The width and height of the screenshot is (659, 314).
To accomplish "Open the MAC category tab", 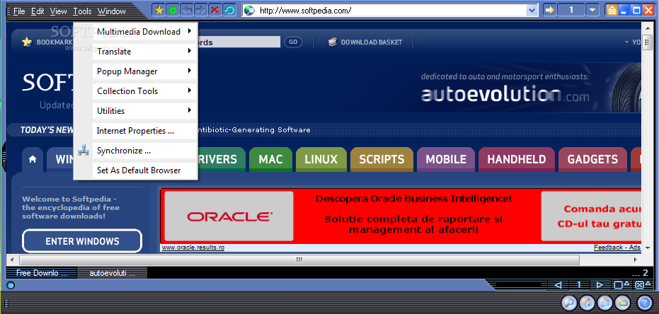I will (270, 160).
